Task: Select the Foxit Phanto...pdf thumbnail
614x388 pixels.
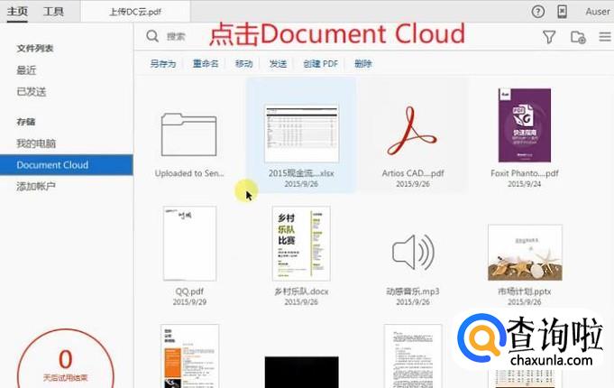Action: pos(525,125)
